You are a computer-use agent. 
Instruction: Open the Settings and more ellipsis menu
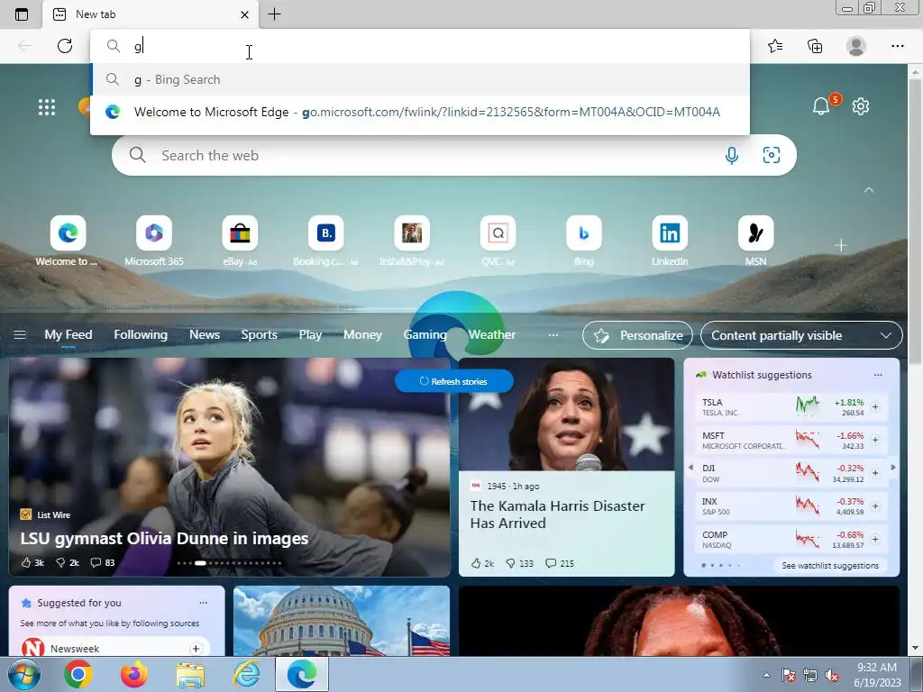(x=897, y=46)
